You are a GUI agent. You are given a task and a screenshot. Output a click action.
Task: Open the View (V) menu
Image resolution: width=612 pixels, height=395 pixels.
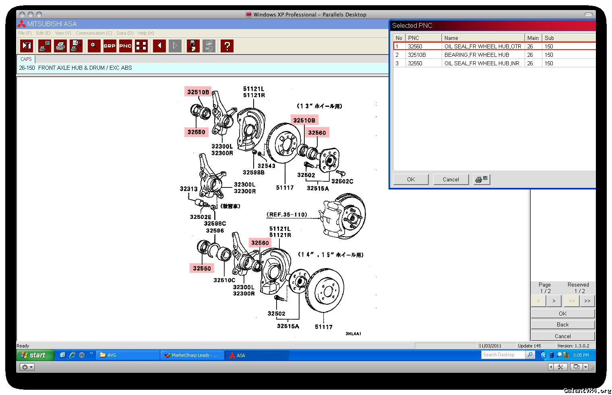pos(63,33)
